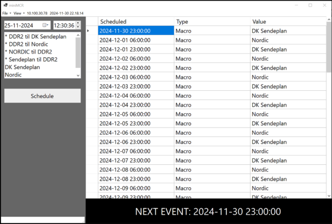Decrease time with the down spinner arrow
332x224 pixels.
click(78, 27)
